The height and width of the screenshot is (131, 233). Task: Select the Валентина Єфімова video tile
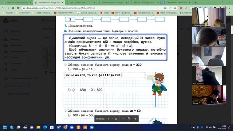[209, 37]
